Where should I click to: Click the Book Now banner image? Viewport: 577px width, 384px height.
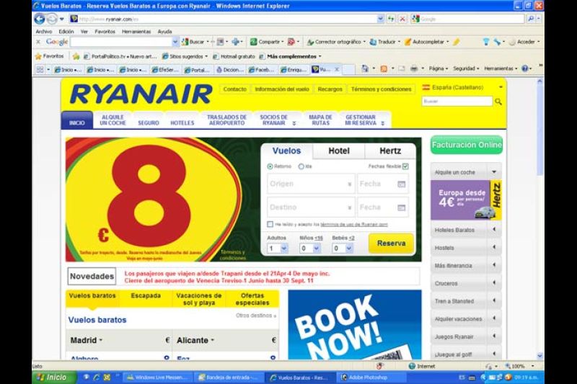point(355,325)
